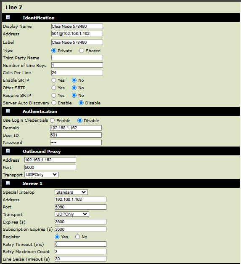Set Offer SRTP to No
Image resolution: width=241 pixels, height=264 pixels.
pos(74,88)
